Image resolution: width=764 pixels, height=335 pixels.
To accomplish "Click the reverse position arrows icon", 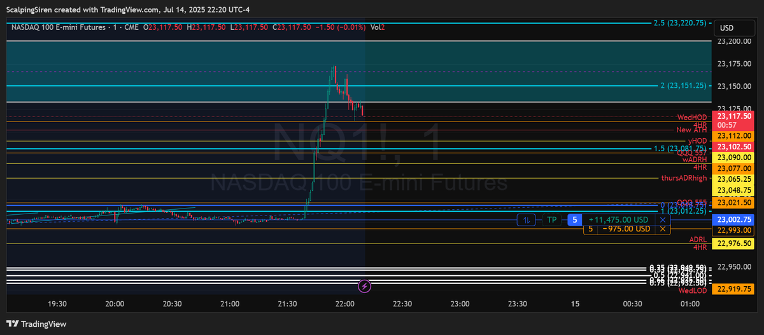I will click(527, 220).
